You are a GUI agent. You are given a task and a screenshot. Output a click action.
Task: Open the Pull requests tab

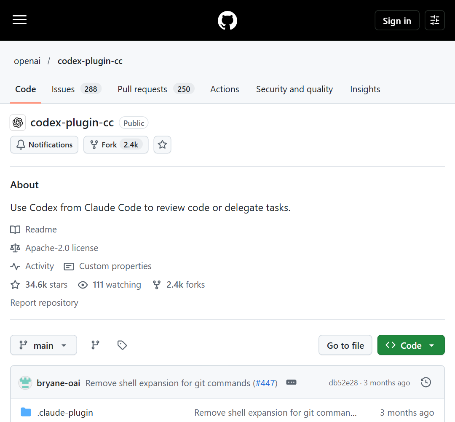[x=156, y=89]
